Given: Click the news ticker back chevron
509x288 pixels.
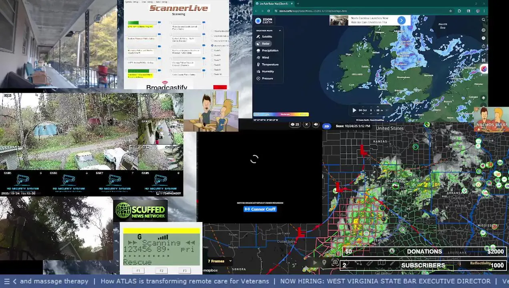Looking at the screenshot, I should tap(15, 282).
